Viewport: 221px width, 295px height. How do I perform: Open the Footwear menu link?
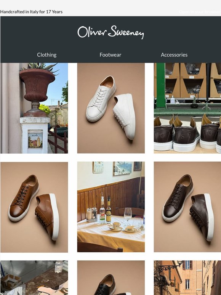pos(110,55)
